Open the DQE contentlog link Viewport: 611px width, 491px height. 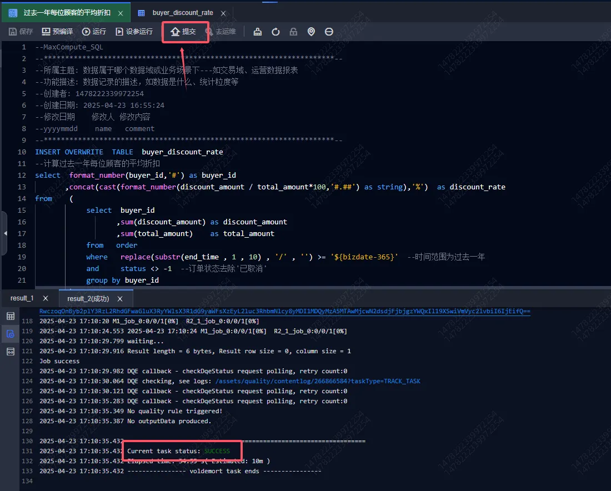coord(317,381)
